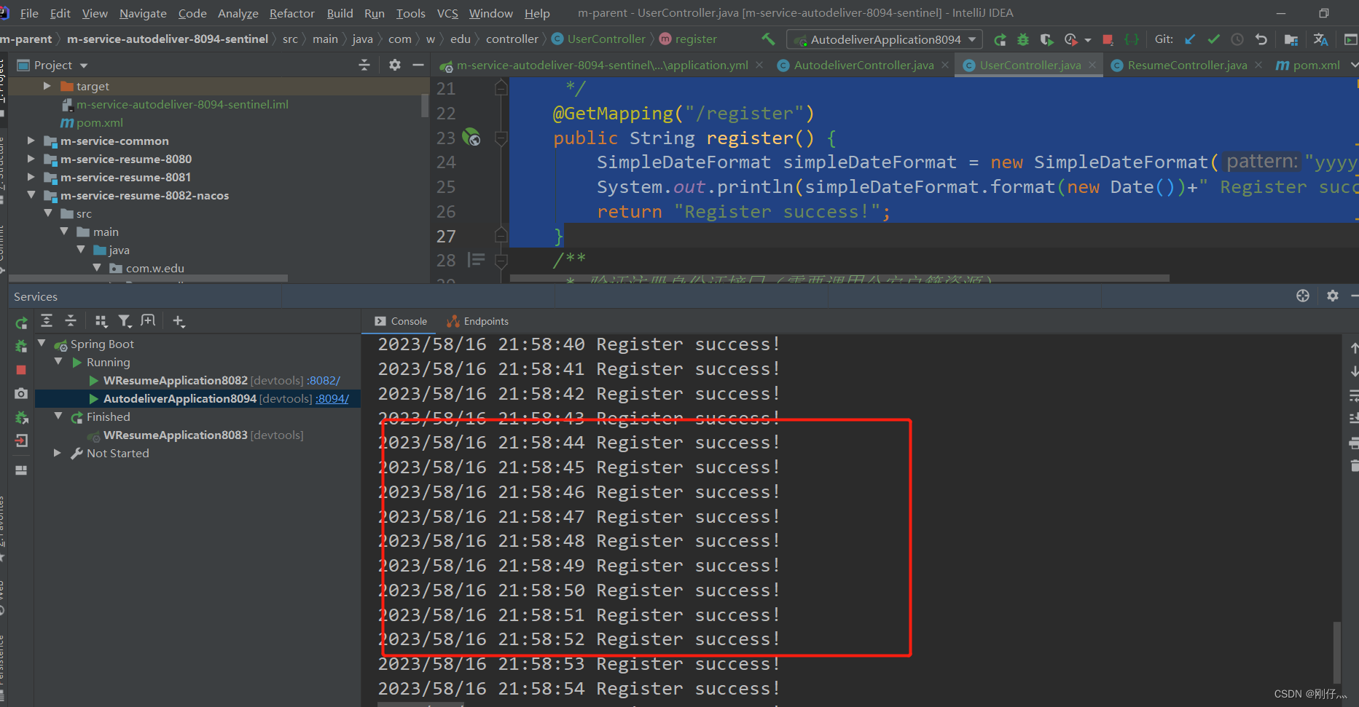Stop the selected service with the red square in the Services sidebar
Viewport: 1359px width, 707px height.
pos(21,370)
